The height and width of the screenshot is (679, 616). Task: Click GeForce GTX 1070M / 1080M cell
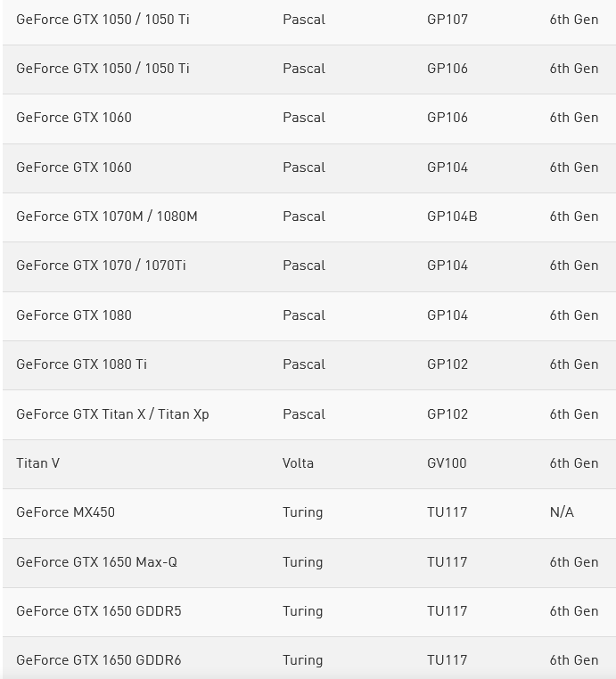pos(107,217)
